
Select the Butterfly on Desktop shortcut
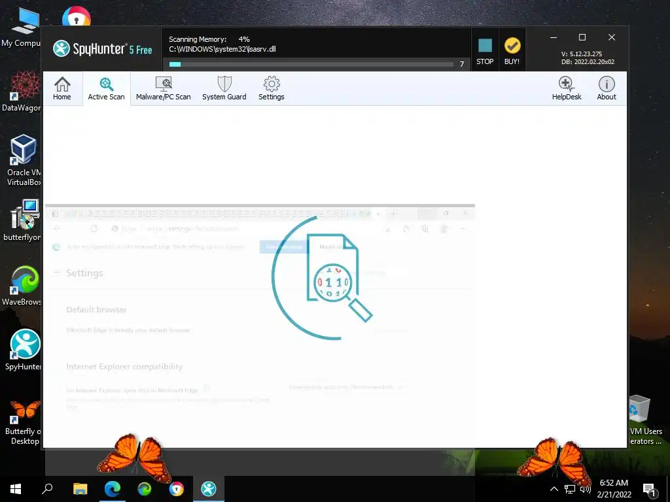[24, 423]
